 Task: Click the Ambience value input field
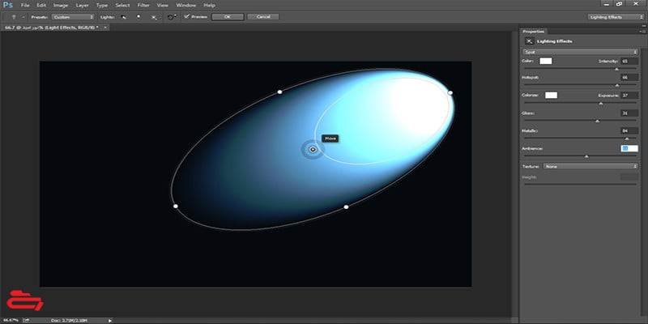click(629, 148)
